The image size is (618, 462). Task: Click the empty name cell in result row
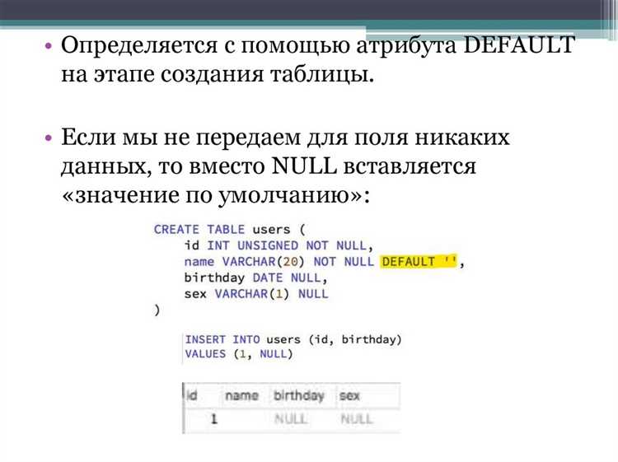246,418
